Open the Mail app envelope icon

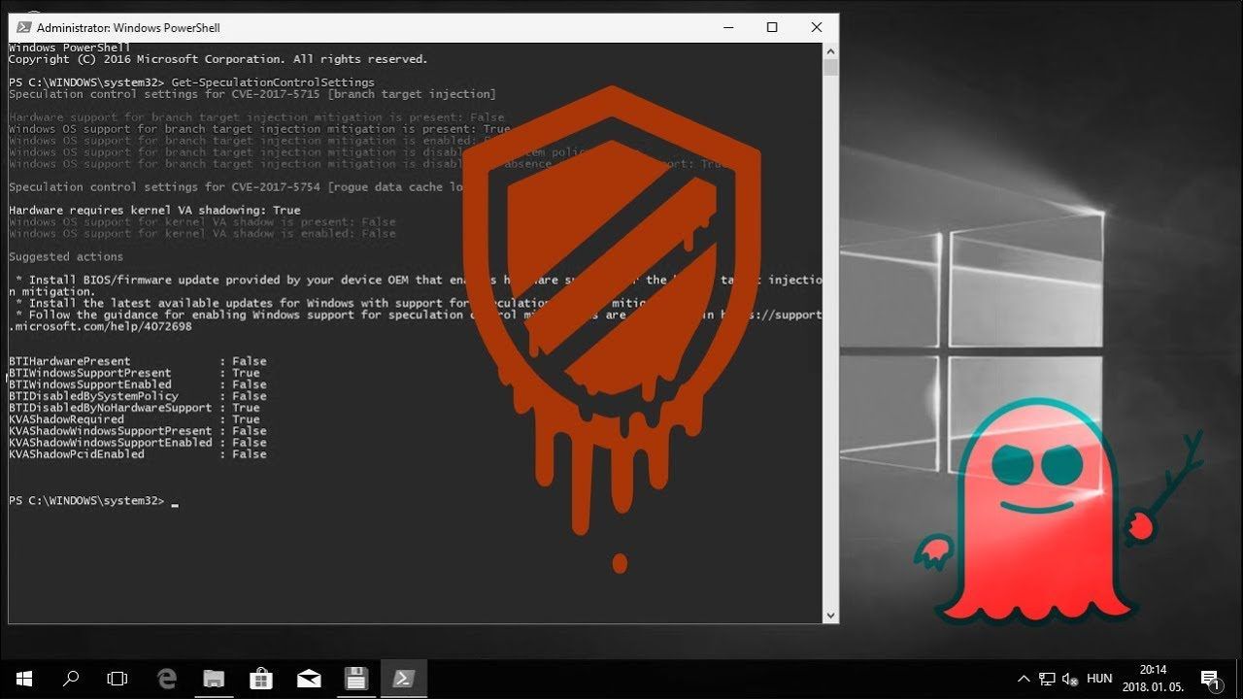[x=309, y=679]
